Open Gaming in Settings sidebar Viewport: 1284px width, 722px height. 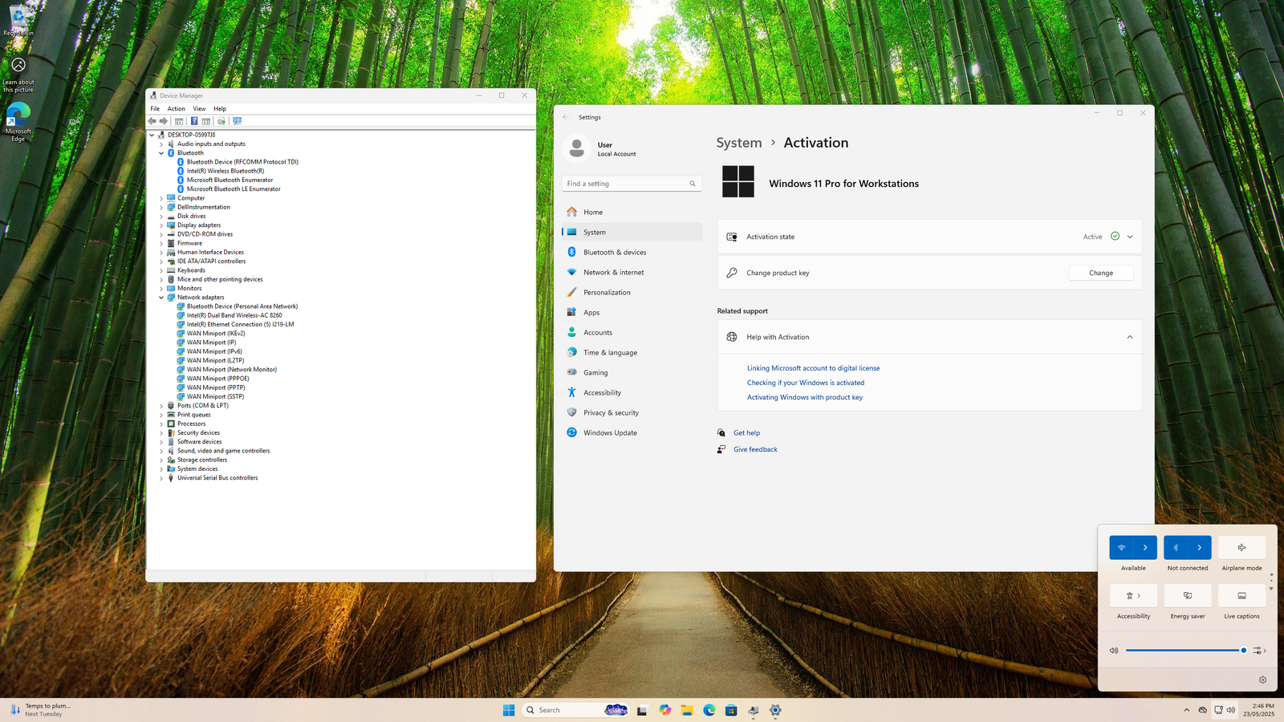[632, 372]
